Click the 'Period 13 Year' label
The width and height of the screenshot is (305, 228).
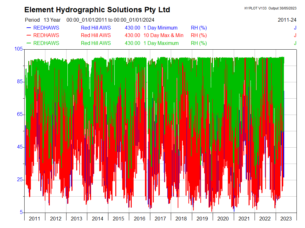click(x=43, y=20)
